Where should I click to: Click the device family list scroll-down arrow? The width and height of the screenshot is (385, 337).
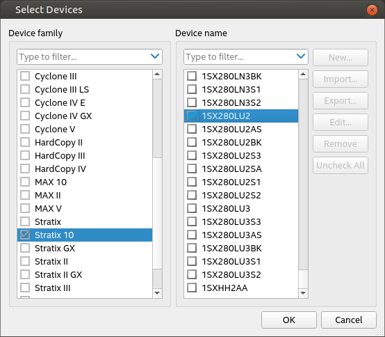click(x=157, y=293)
